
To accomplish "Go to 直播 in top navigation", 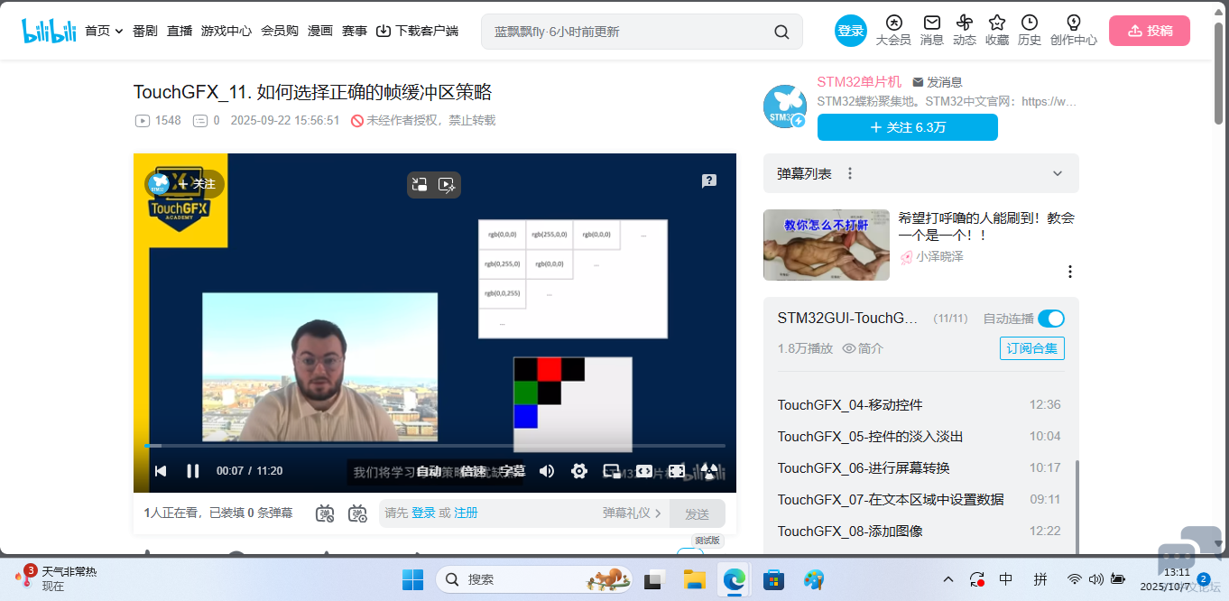I will click(180, 31).
